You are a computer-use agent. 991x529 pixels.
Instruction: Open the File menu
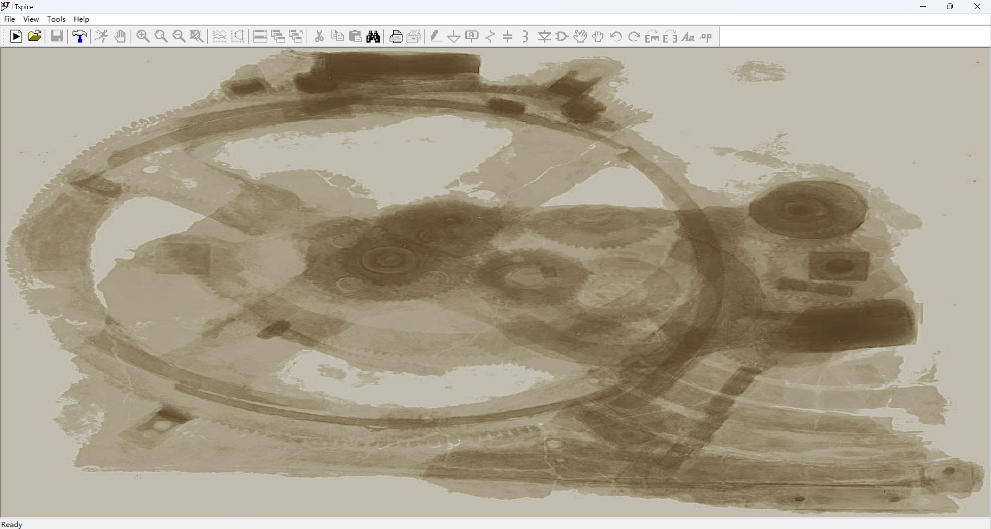pos(9,19)
